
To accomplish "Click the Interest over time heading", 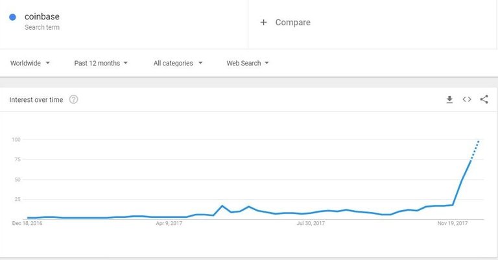I will point(36,100).
